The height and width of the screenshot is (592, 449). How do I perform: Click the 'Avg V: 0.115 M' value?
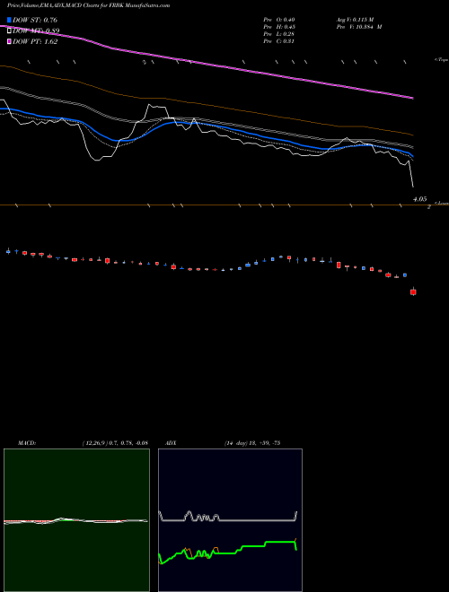click(355, 20)
